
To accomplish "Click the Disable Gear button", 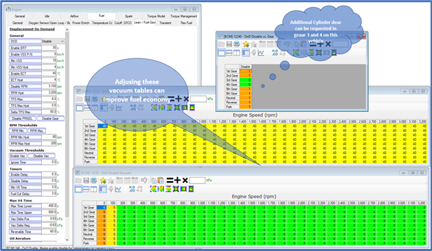I will tap(50, 119).
